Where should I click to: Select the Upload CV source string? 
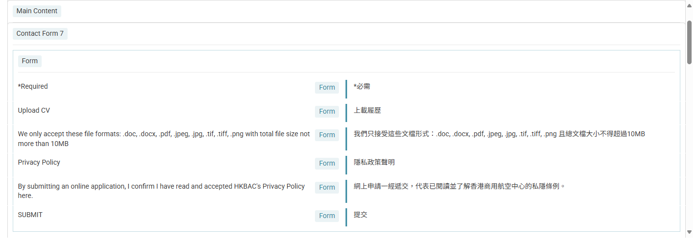pos(34,111)
